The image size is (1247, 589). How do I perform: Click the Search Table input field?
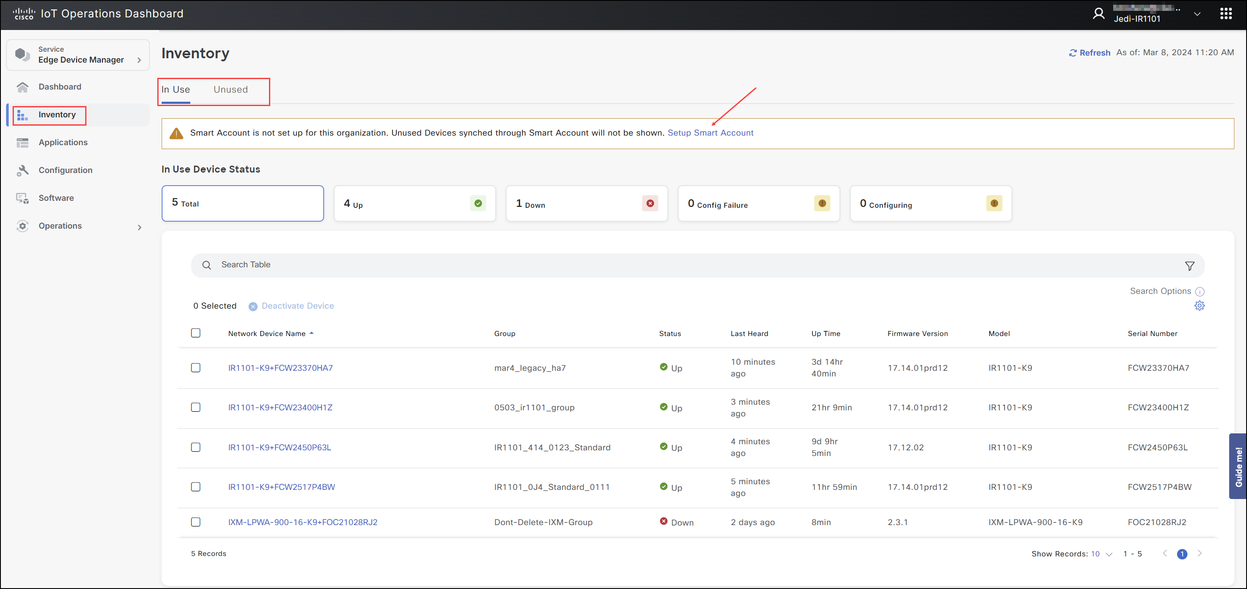click(697, 266)
